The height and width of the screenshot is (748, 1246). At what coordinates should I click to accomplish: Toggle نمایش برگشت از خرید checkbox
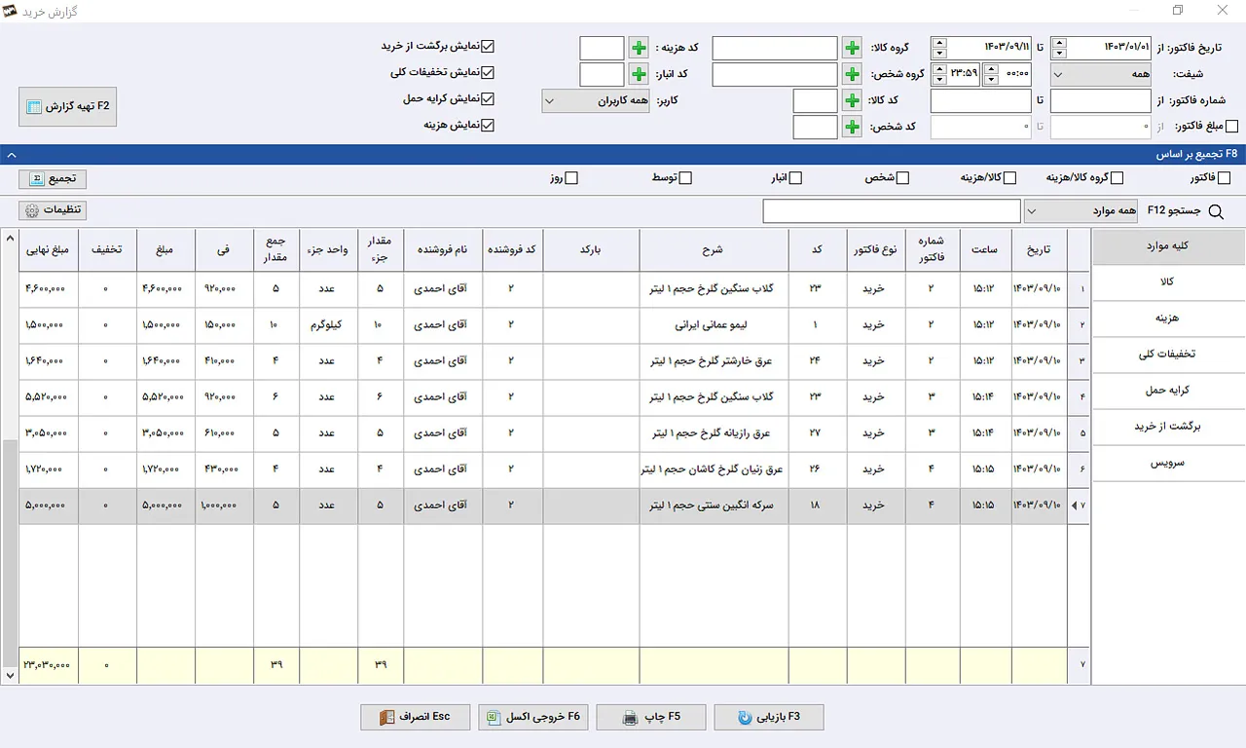pos(489,46)
